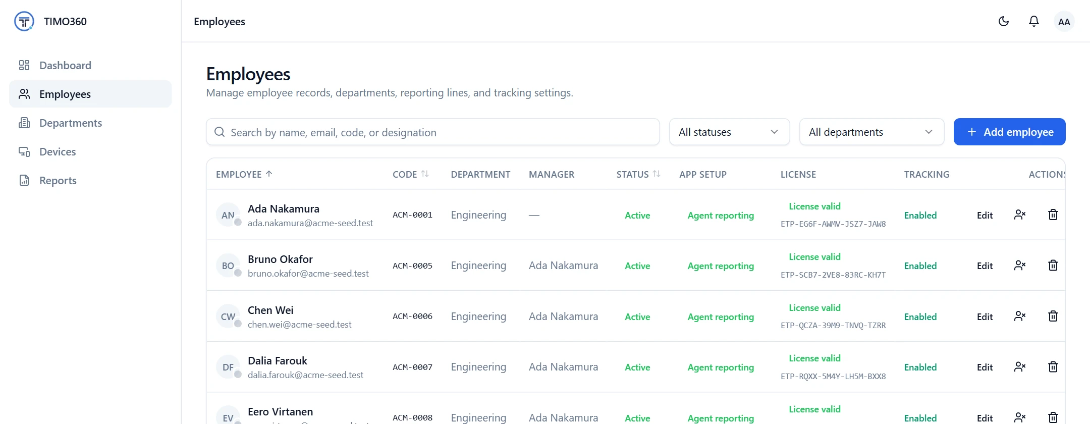The height and width of the screenshot is (424, 1090).
Task: Edit Dalia Farouk's record
Action: point(985,367)
